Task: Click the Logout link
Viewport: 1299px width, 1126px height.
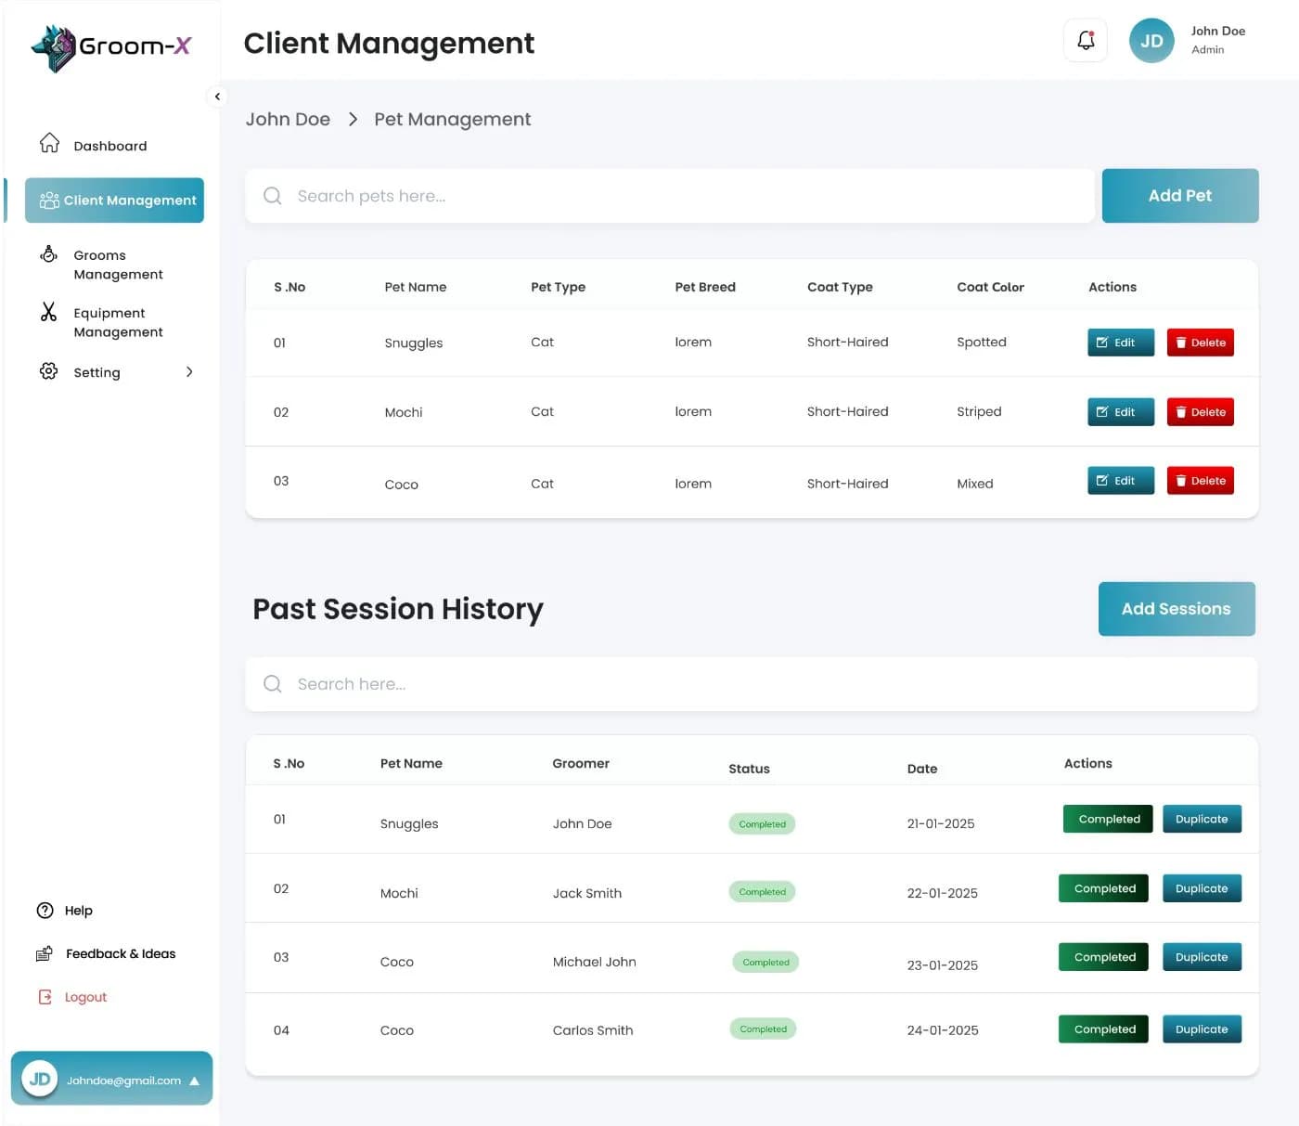Action: 85,997
